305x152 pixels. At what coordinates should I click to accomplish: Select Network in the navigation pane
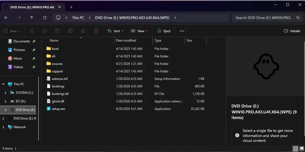point(20,127)
